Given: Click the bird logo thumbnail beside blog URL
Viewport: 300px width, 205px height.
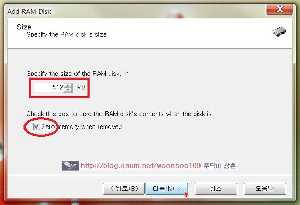Looking at the screenshot, I should click(x=70, y=166).
